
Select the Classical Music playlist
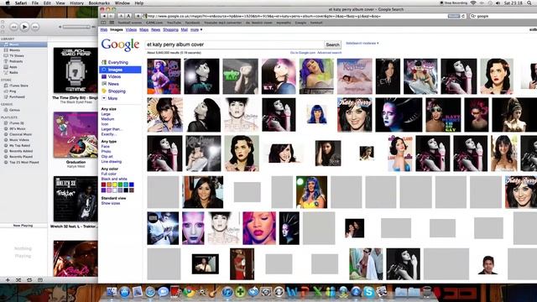tap(20, 134)
